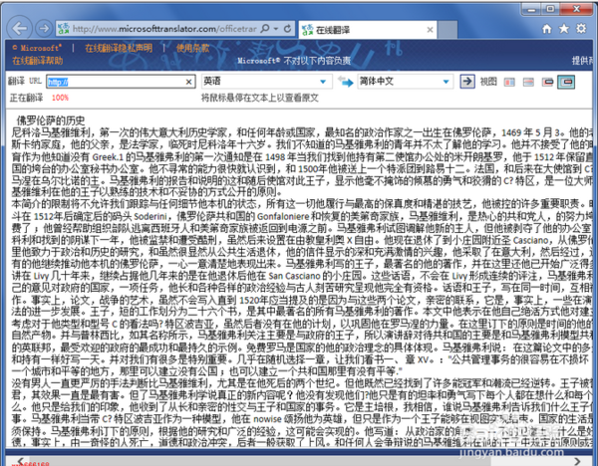Viewport: 598px width, 466px height.
Task: Click the address bar URL field
Action: (164, 29)
